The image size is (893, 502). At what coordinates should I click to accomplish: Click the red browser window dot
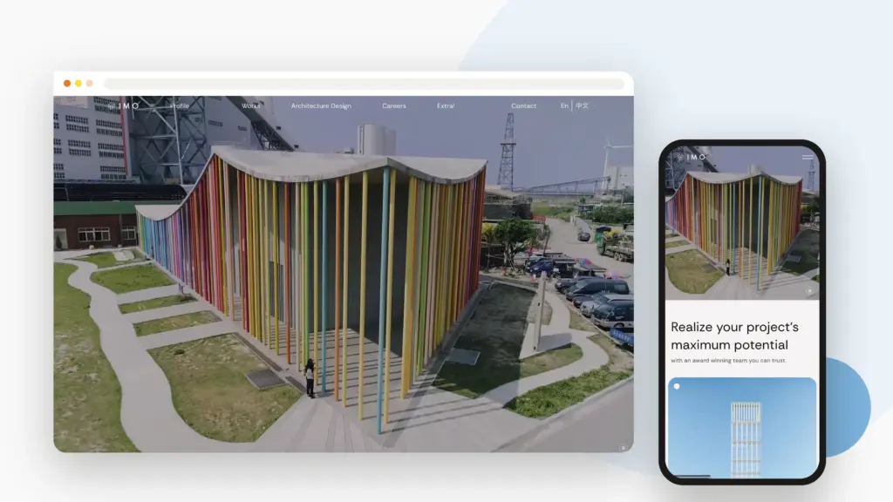point(67,83)
